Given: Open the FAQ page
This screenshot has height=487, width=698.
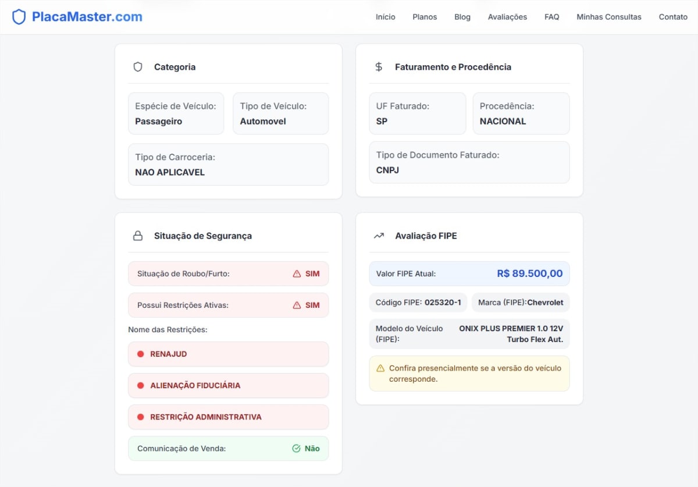Looking at the screenshot, I should click(x=552, y=17).
